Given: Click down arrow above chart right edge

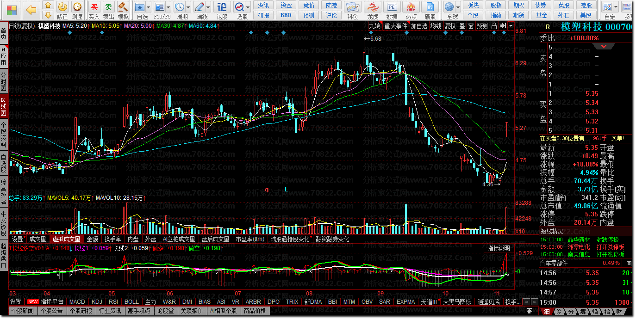Looking at the screenshot, I should [x=511, y=26].
